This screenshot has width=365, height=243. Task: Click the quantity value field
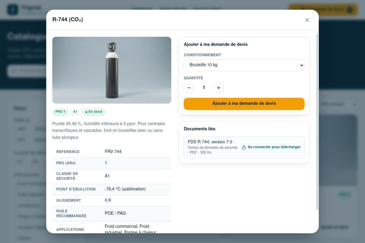[x=204, y=88]
